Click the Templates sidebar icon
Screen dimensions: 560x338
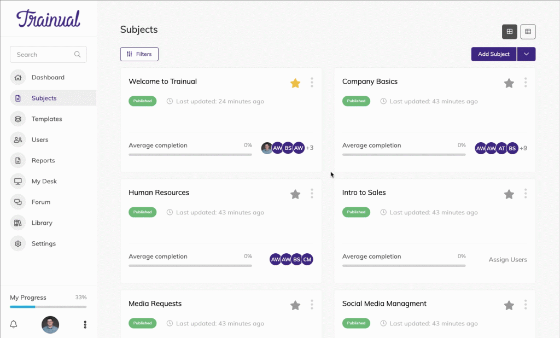[18, 119]
